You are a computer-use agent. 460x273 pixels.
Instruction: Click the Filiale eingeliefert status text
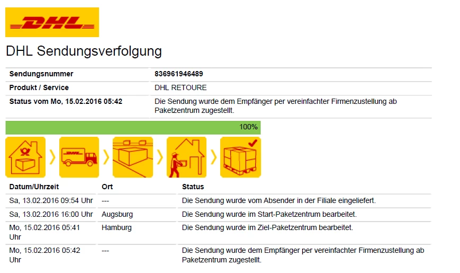tap(278, 200)
